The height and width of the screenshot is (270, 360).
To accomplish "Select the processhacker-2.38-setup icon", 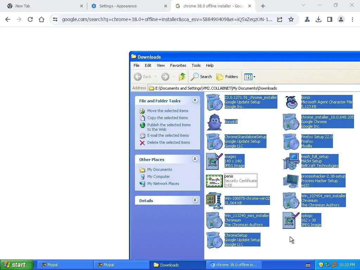I will coord(291,181).
